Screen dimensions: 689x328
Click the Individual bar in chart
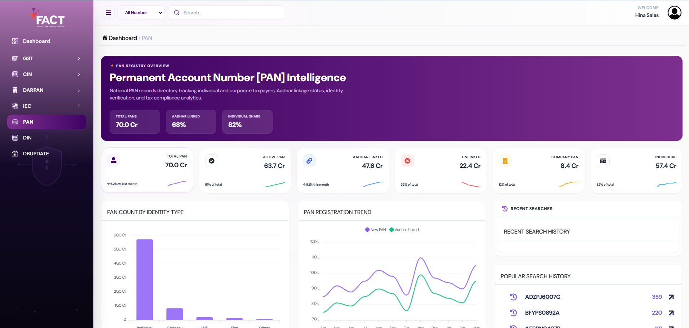[x=145, y=280]
